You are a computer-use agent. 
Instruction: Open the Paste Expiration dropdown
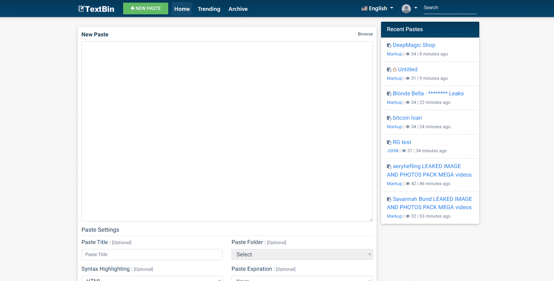coord(302,278)
